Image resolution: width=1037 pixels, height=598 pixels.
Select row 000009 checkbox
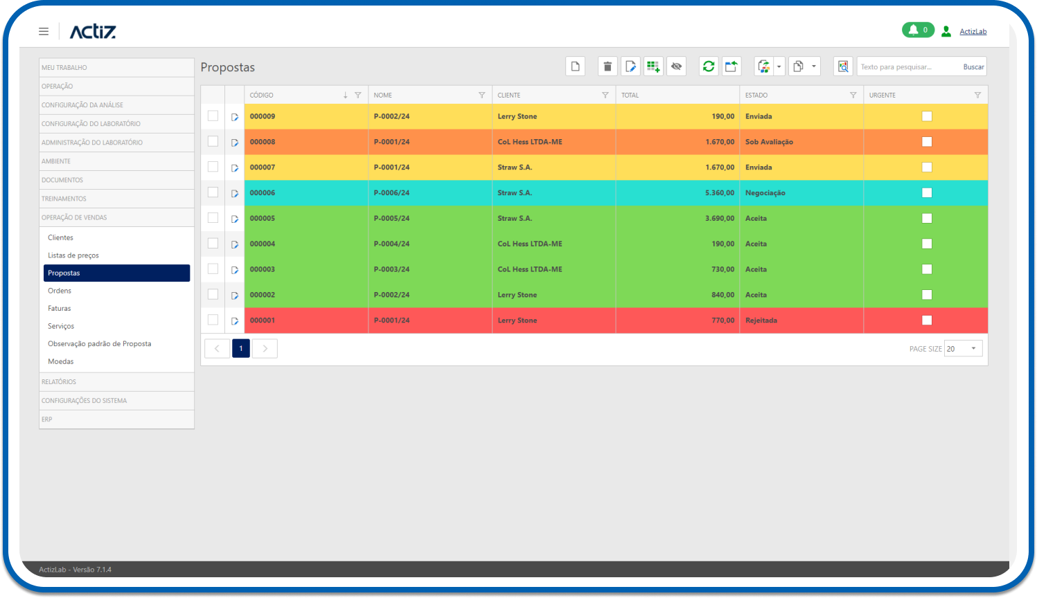point(213,116)
